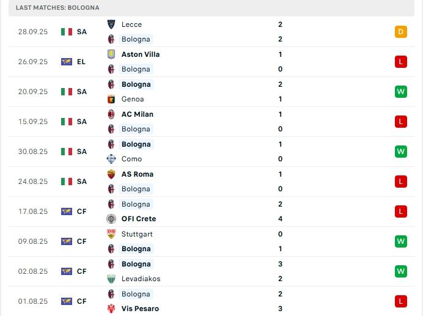
Task: Click the L badge for Aston Villa match
Action: click(401, 62)
